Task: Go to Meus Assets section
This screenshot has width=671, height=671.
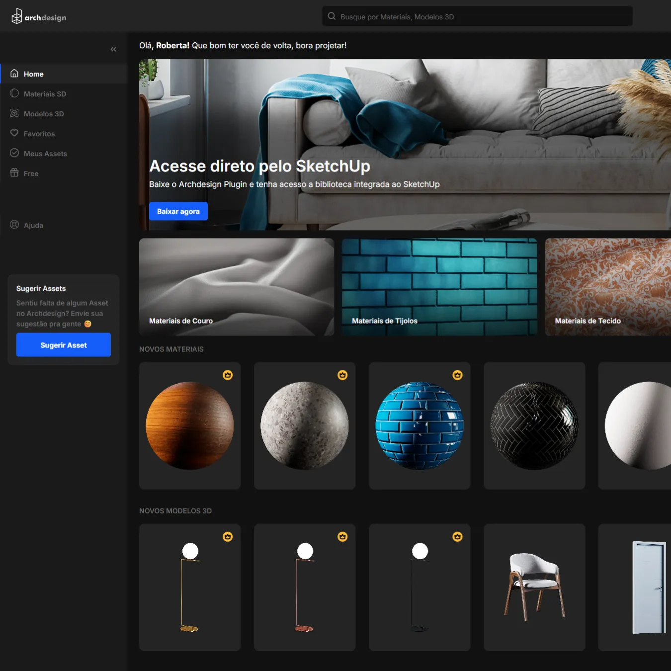Action: [x=45, y=154]
